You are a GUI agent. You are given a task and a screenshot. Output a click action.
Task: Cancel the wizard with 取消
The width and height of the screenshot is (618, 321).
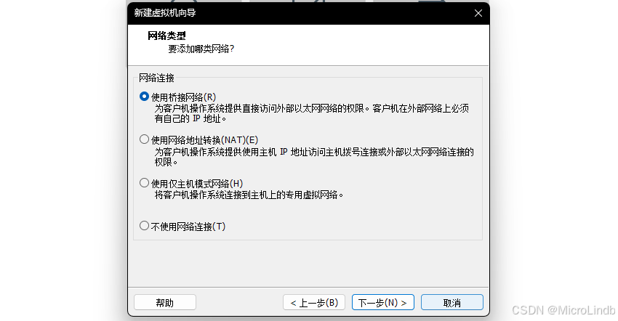click(x=452, y=303)
